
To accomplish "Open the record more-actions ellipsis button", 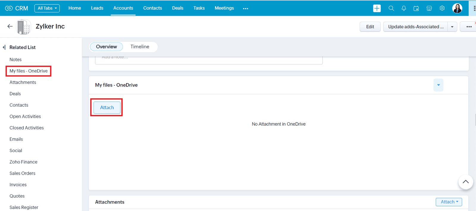I will coord(469,27).
